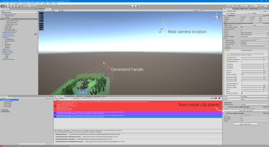
Task: Click the Solo button
Action: point(254,25)
